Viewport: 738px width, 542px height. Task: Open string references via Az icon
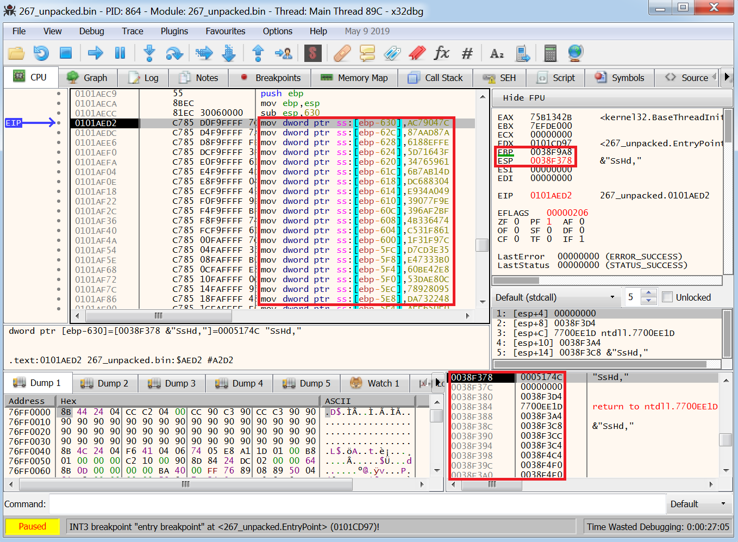coord(497,53)
